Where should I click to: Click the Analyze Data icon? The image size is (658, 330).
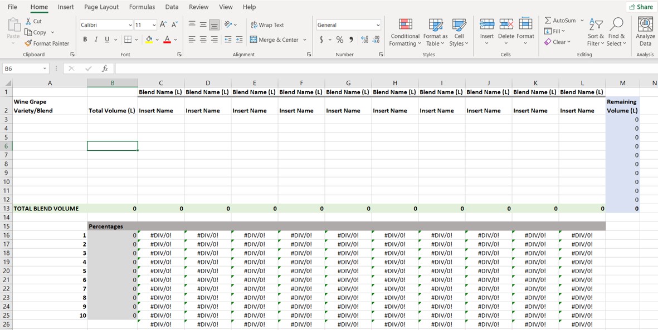[645, 24]
